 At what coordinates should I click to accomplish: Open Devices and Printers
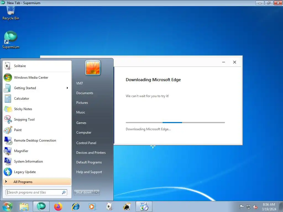point(91,153)
